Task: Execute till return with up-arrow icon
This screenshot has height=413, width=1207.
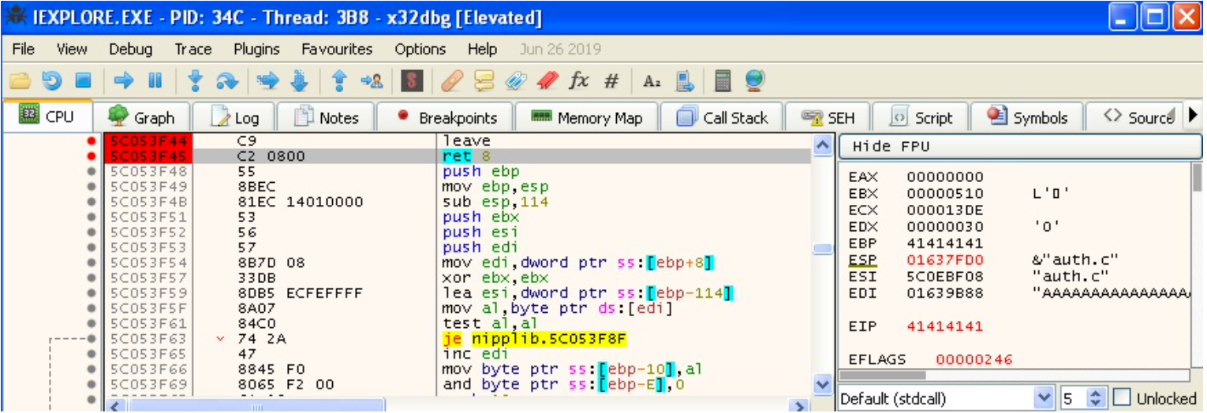Action: [x=339, y=80]
